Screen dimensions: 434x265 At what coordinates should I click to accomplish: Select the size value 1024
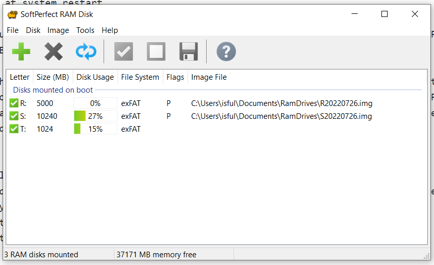(x=45, y=129)
